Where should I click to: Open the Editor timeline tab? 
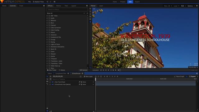click(50, 73)
